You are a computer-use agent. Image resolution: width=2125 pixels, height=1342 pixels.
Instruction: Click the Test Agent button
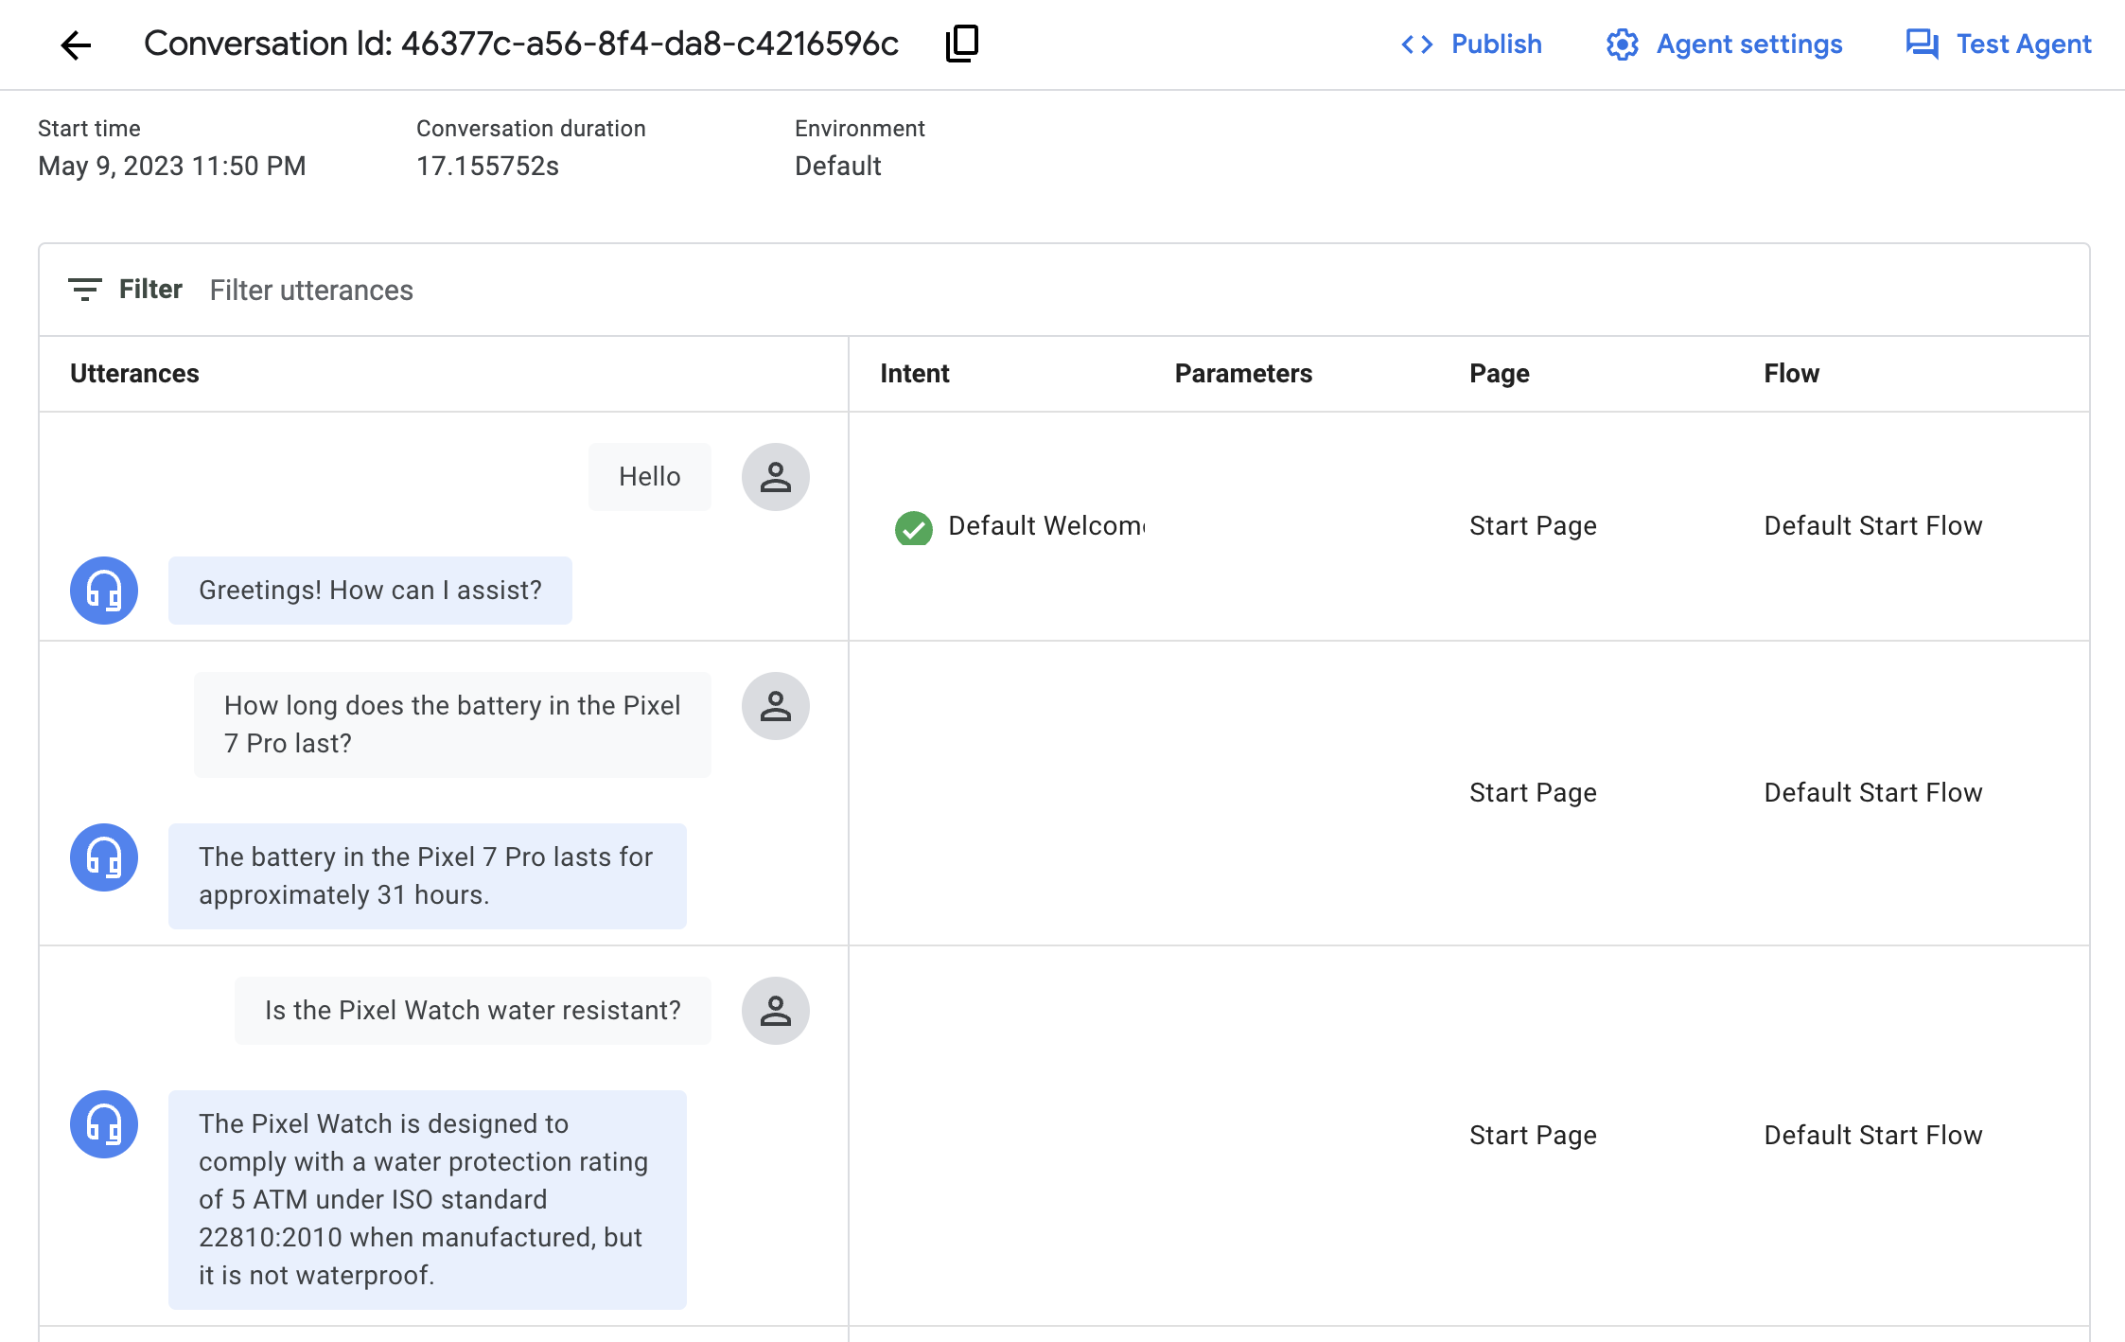click(2000, 44)
